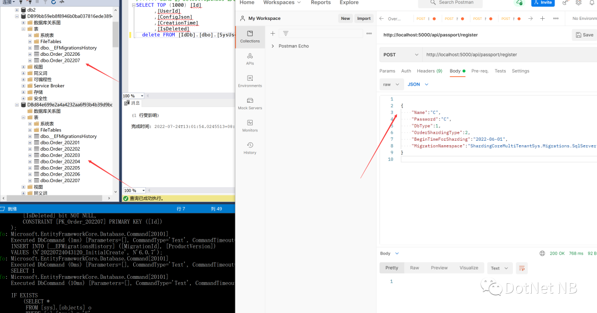This screenshot has width=597, height=313.
Task: Collapse the DB99bb59 database node
Action: pos(17,17)
